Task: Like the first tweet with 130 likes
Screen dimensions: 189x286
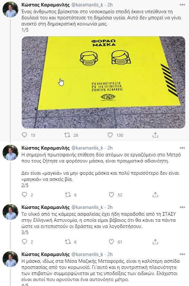Action: [x=110, y=135]
